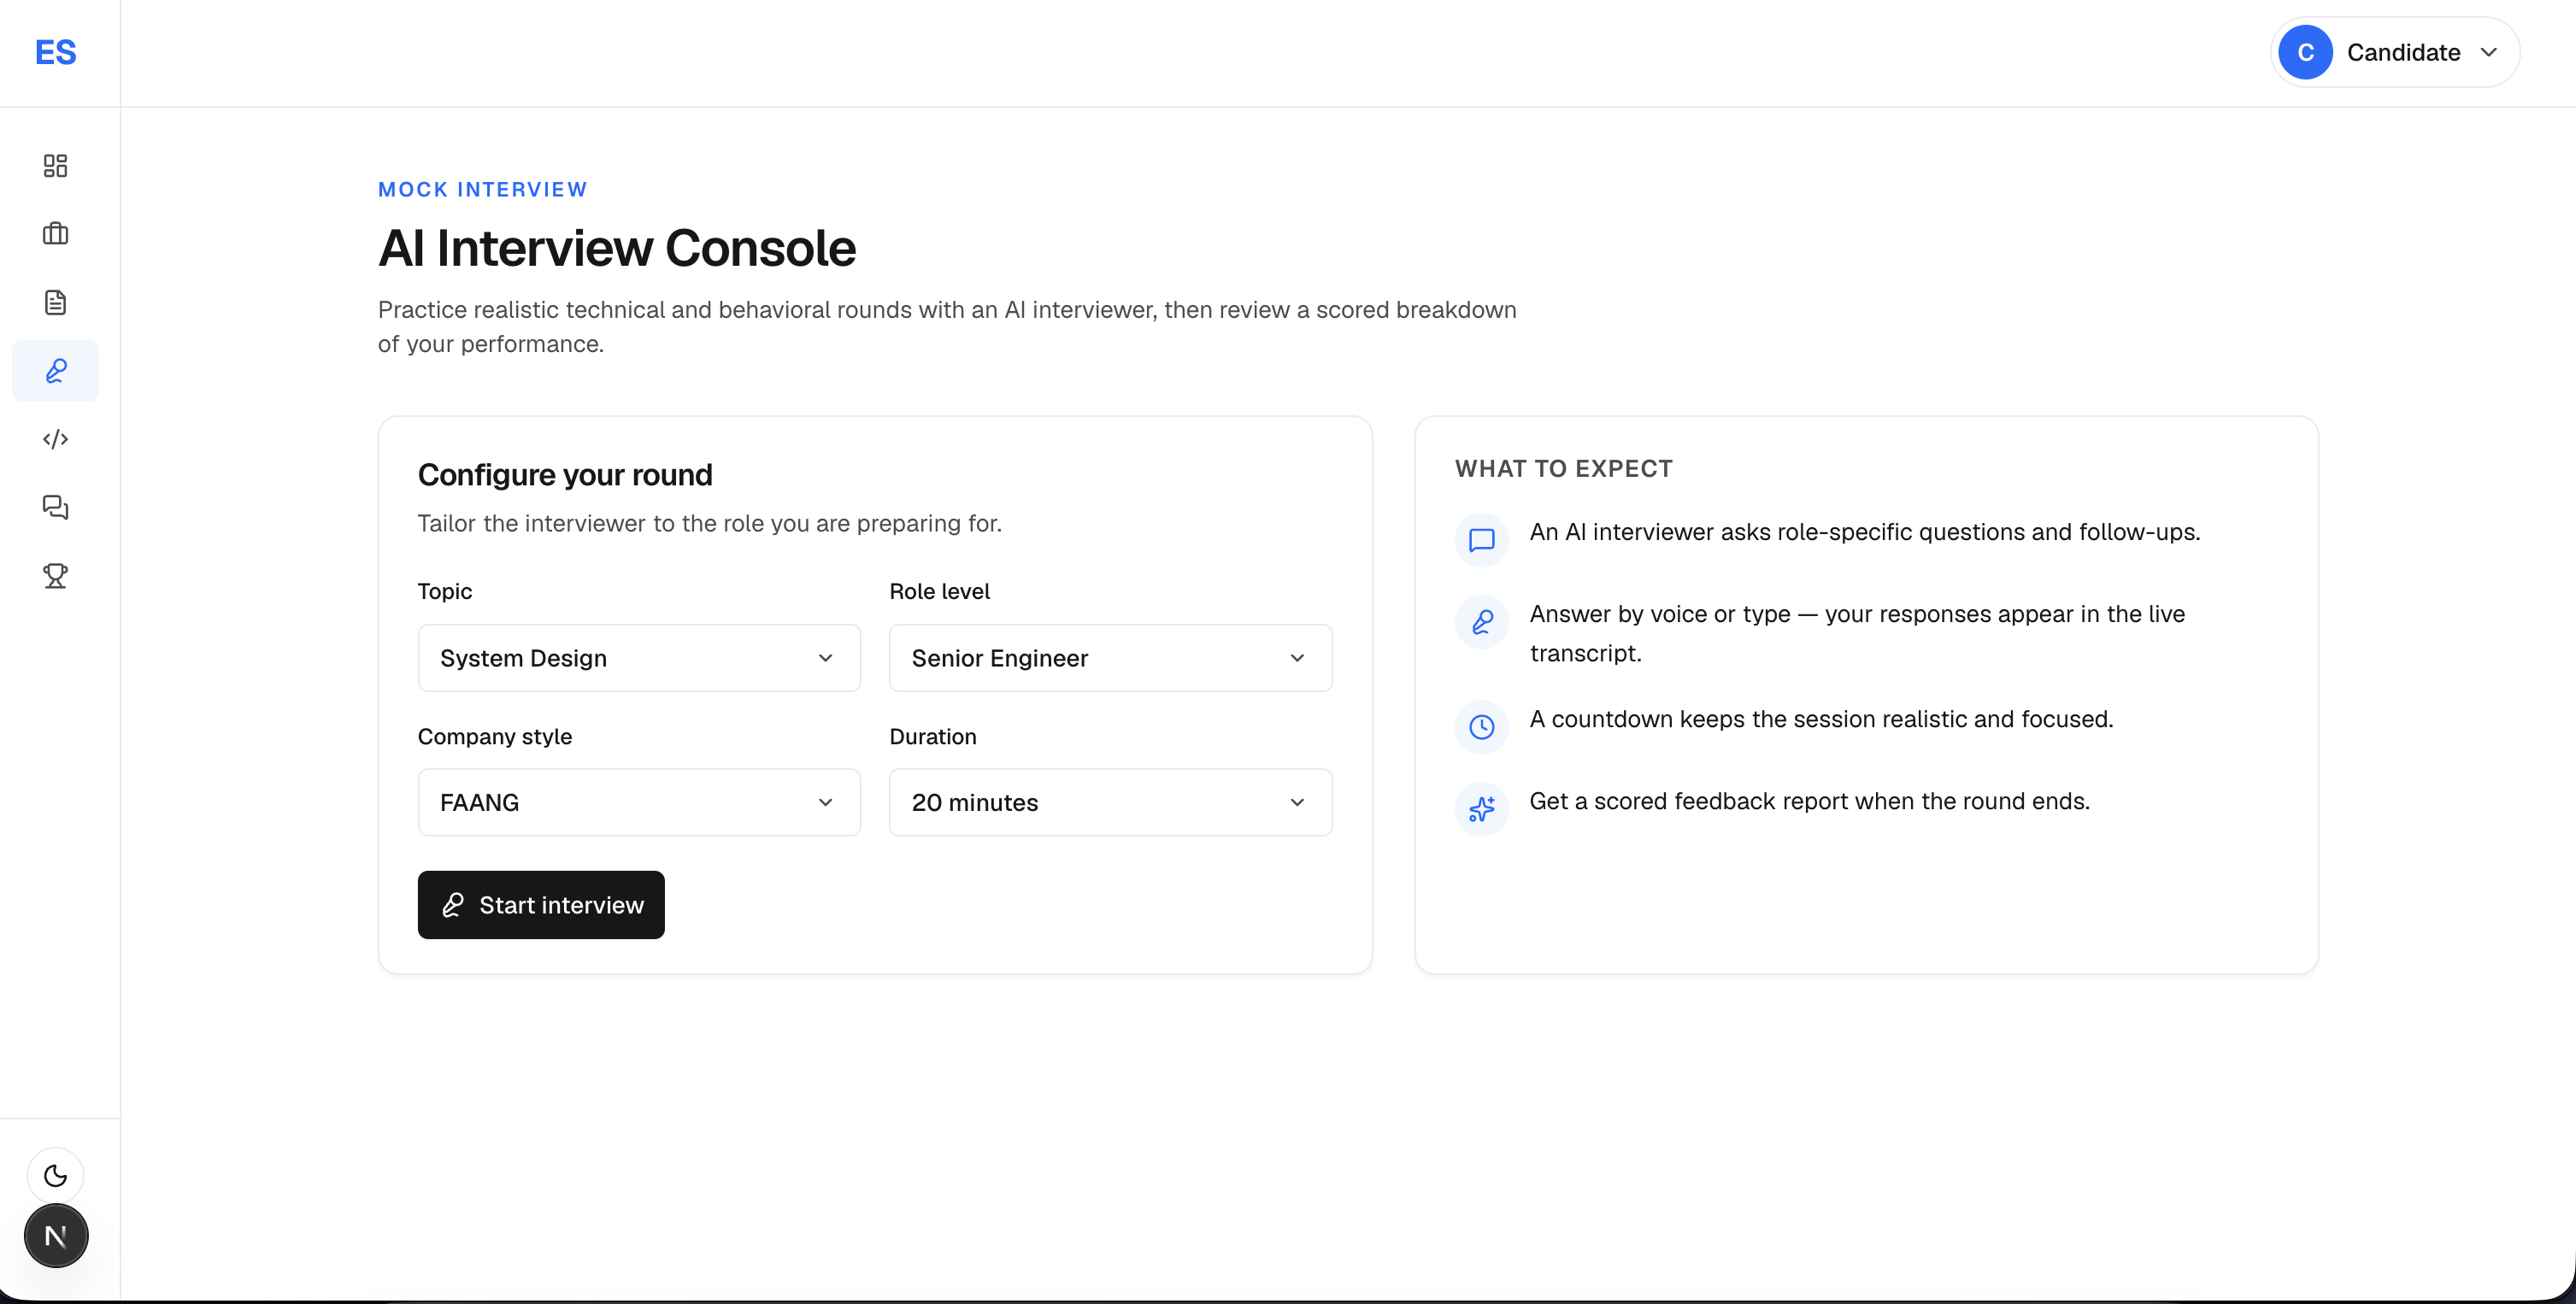The width and height of the screenshot is (2576, 1304).
Task: Open the Role level dropdown showing Senior Engineer
Action: click(x=1111, y=658)
